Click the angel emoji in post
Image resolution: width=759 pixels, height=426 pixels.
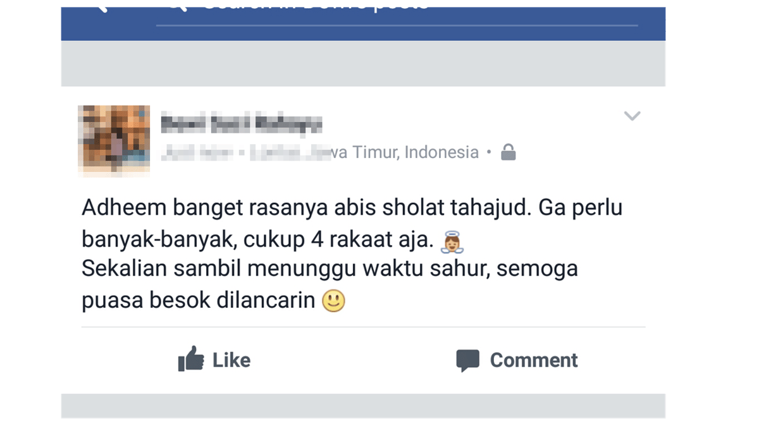click(x=452, y=241)
